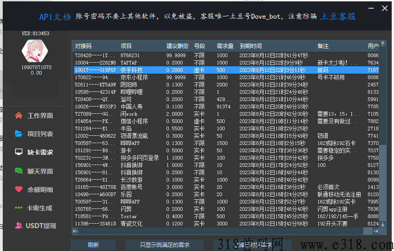Sort by 建议酬劳 column header
Screen dimensions: 394x251
point(178,46)
